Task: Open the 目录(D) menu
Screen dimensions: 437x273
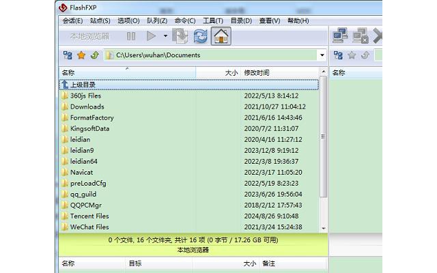Action: point(241,21)
